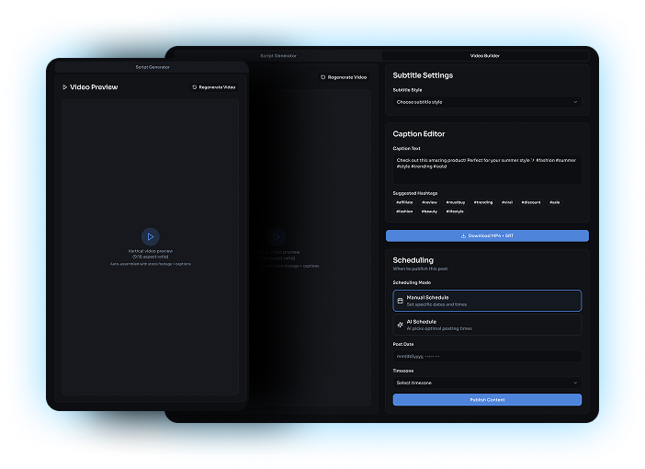Viewport: 645px width, 469px height.
Task: Click the play icon beside Video Preview title
Action: click(64, 87)
